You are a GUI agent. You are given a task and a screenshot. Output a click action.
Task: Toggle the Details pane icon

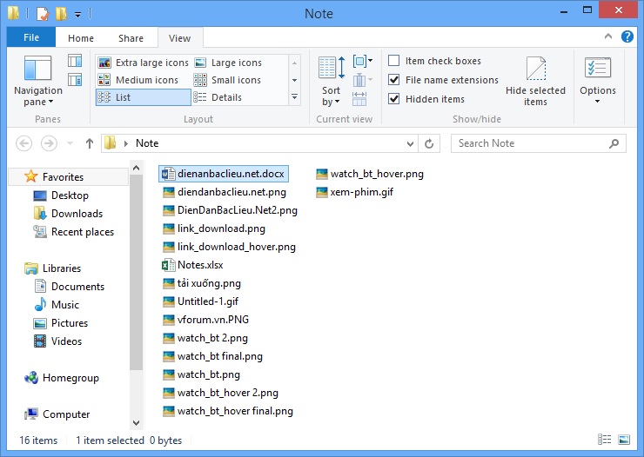75,80
